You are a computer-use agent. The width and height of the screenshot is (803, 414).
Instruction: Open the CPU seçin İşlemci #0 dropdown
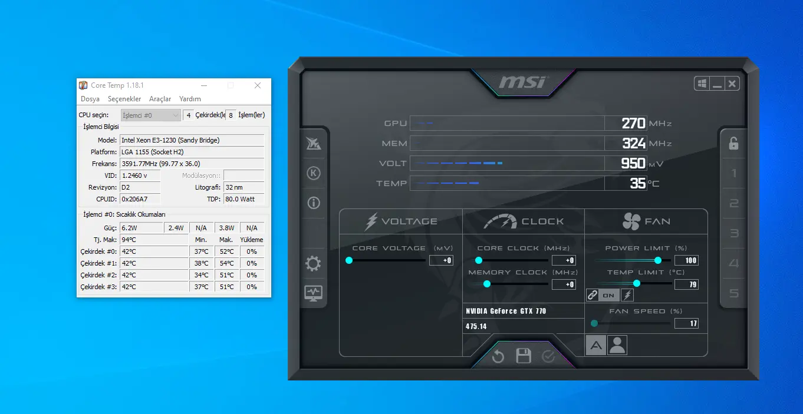click(x=151, y=115)
